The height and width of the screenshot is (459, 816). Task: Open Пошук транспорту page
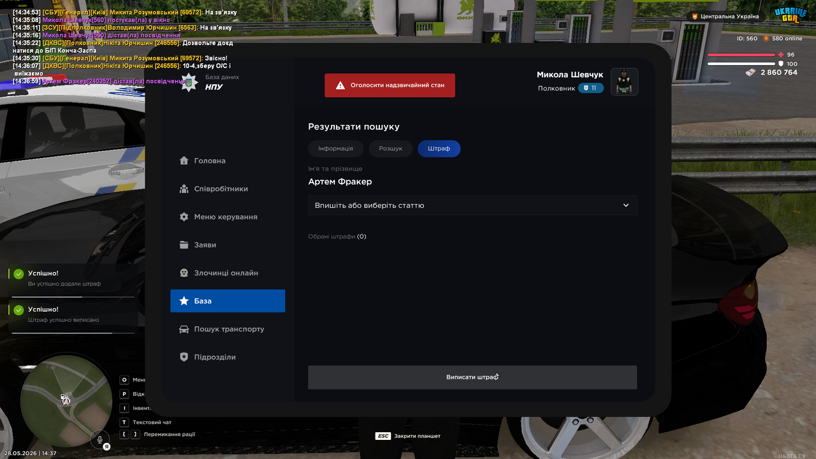pyautogui.click(x=228, y=329)
